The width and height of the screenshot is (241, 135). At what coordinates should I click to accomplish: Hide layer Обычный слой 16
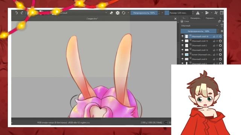[x=182, y=36]
